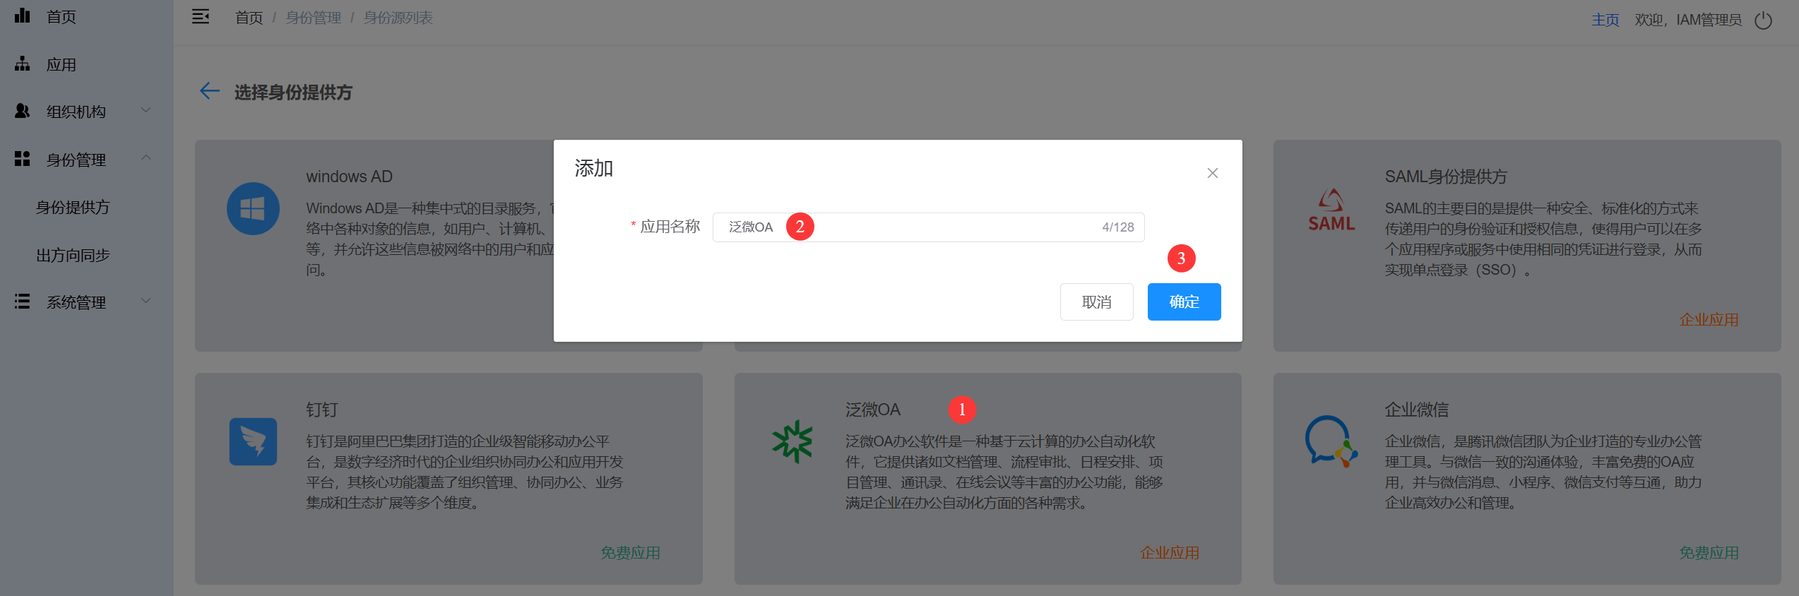Click the SAML logo icon
Viewport: 1799px width, 596px height.
[x=1331, y=210]
